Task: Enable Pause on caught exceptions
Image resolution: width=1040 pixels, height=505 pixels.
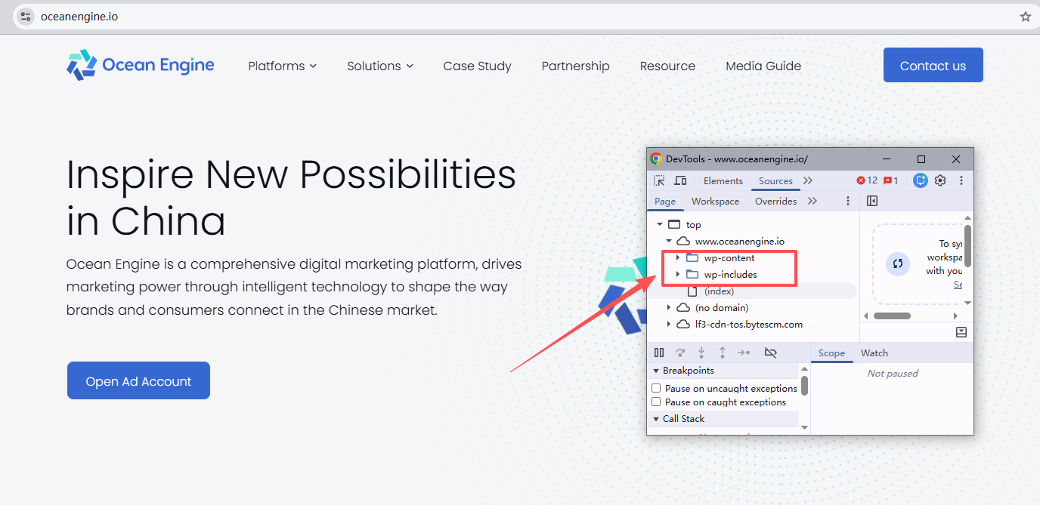Action: click(656, 402)
